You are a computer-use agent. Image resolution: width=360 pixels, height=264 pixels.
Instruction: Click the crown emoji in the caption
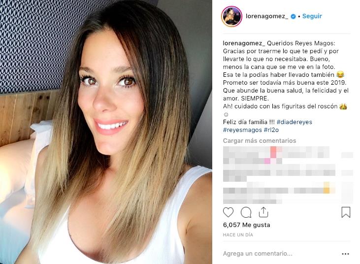pyautogui.click(x=343, y=106)
